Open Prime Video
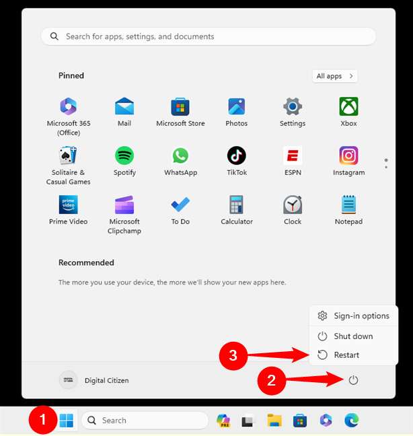 69,210
